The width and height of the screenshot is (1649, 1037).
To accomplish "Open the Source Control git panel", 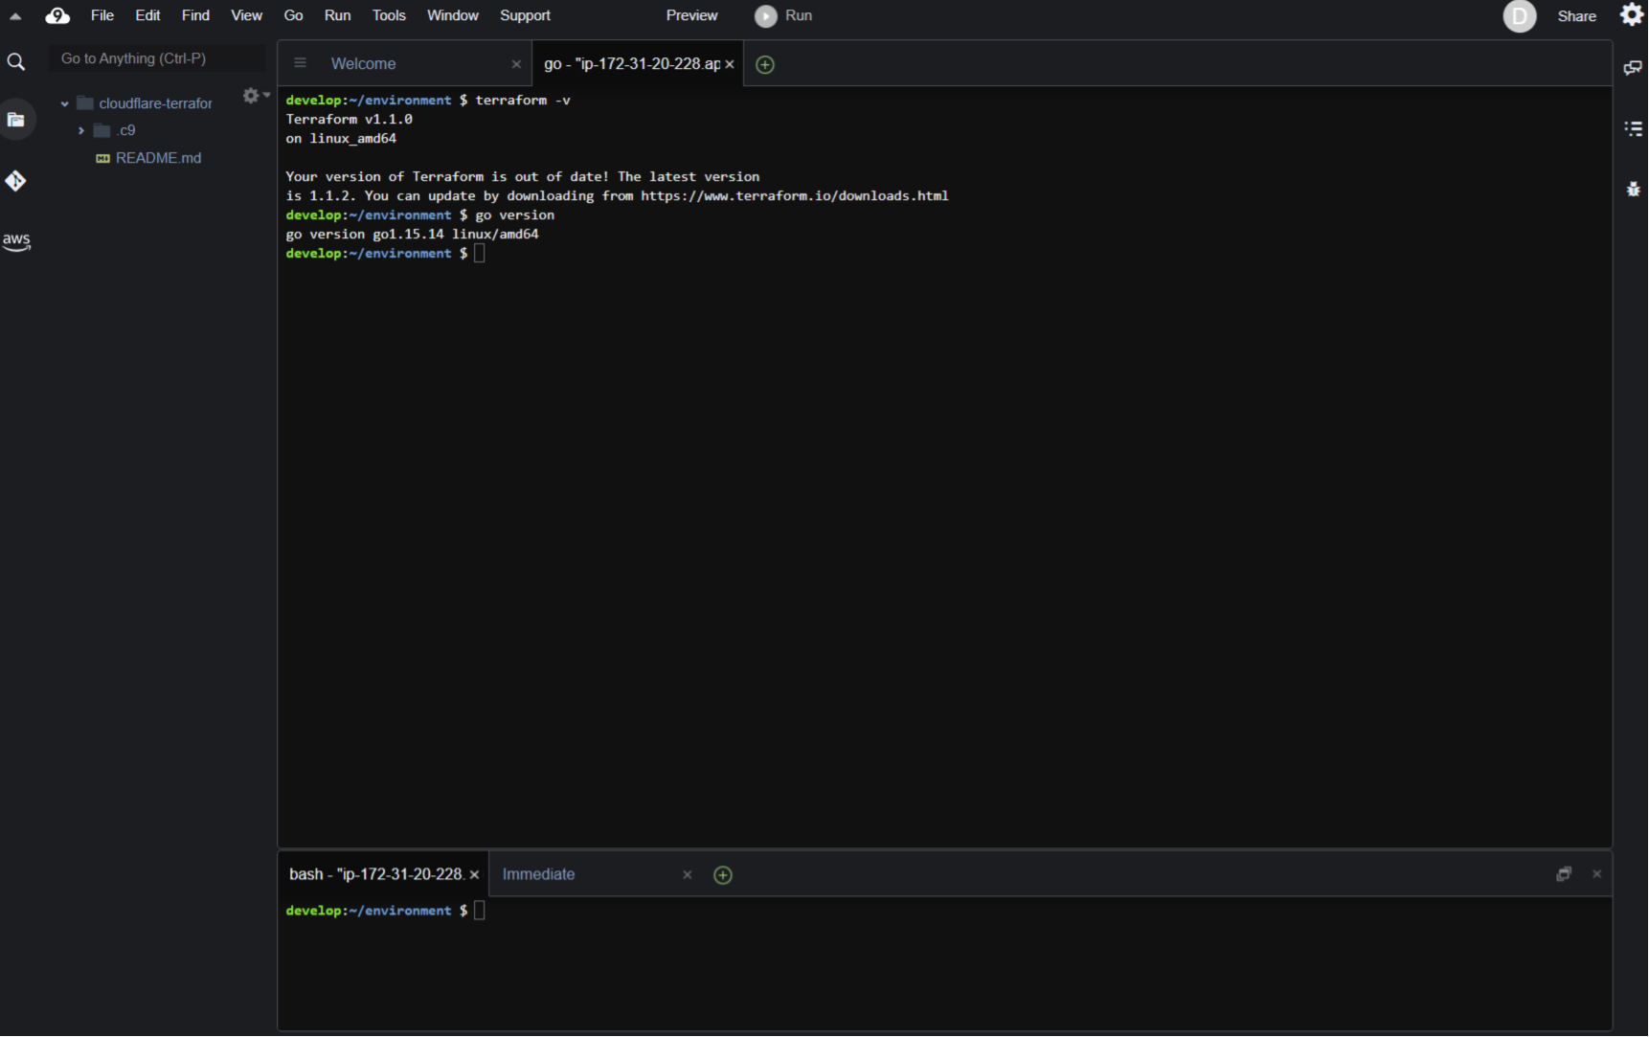I will tap(15, 181).
